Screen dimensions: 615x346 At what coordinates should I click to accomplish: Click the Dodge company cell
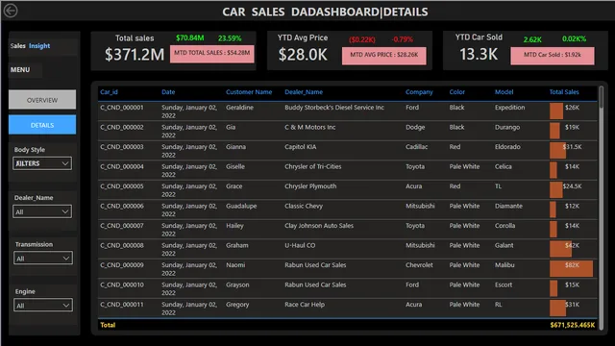(415, 127)
